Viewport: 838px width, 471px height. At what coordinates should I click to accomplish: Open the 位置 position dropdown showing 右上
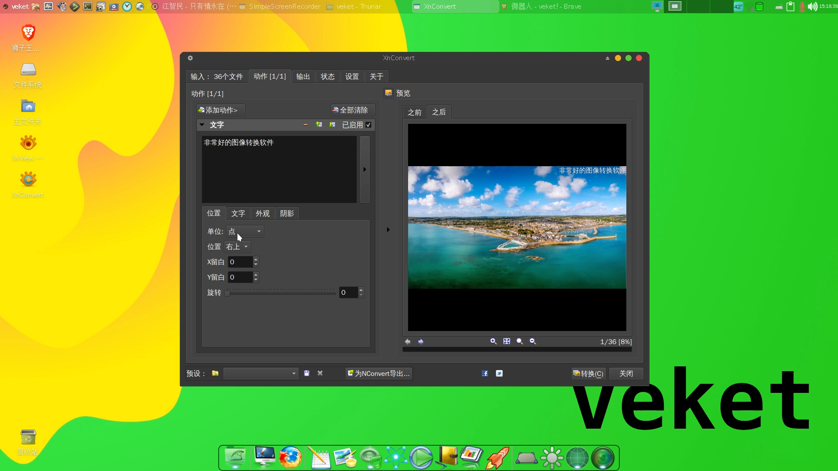point(237,246)
